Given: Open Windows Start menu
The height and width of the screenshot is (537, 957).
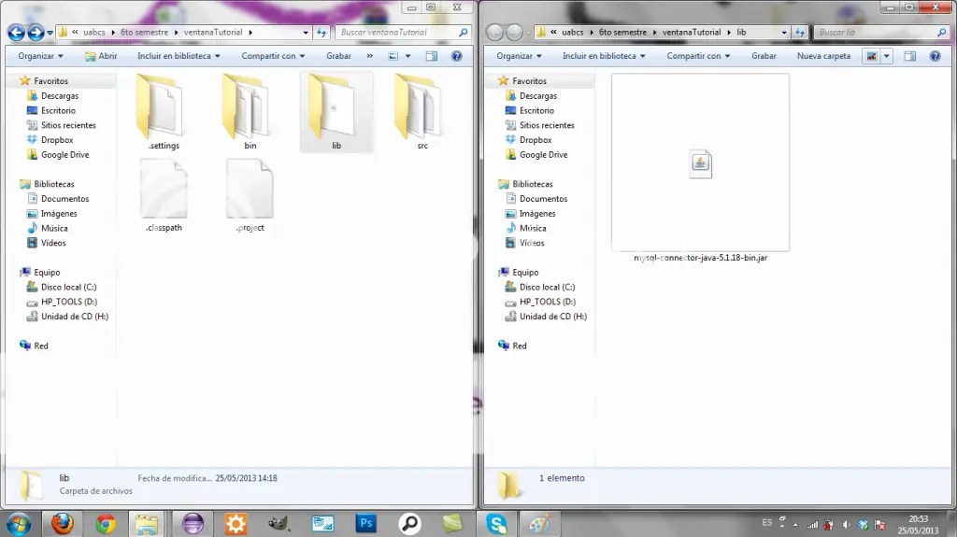Looking at the screenshot, I should 19,524.
